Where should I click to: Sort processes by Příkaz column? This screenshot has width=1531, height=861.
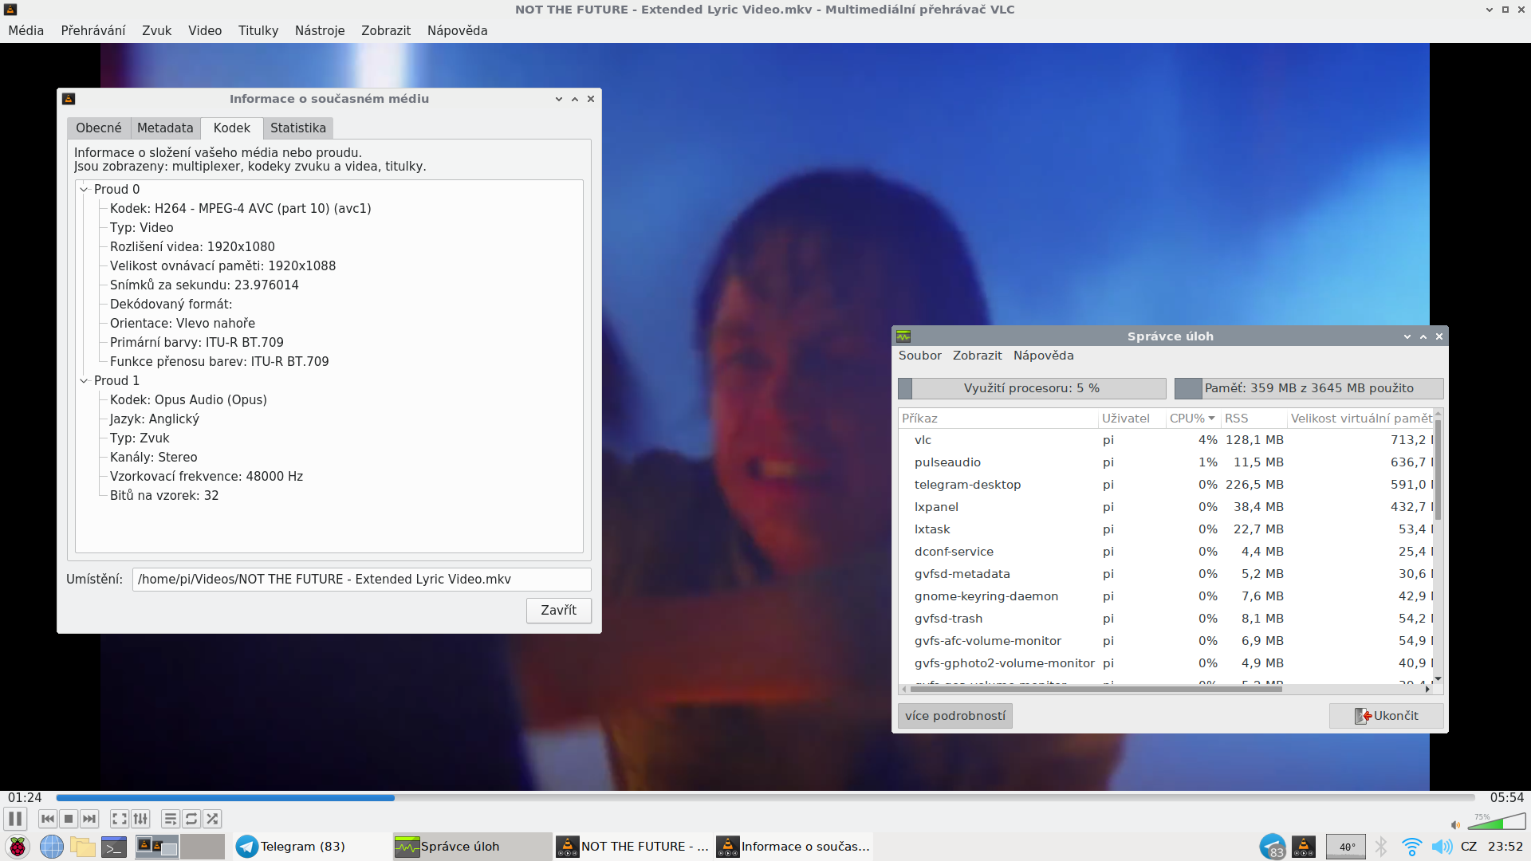[x=998, y=419]
